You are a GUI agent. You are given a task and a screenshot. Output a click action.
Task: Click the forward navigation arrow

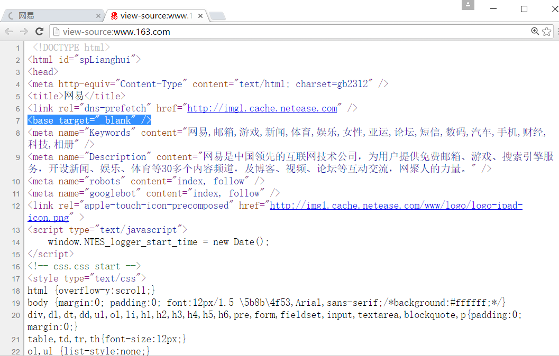[24, 31]
